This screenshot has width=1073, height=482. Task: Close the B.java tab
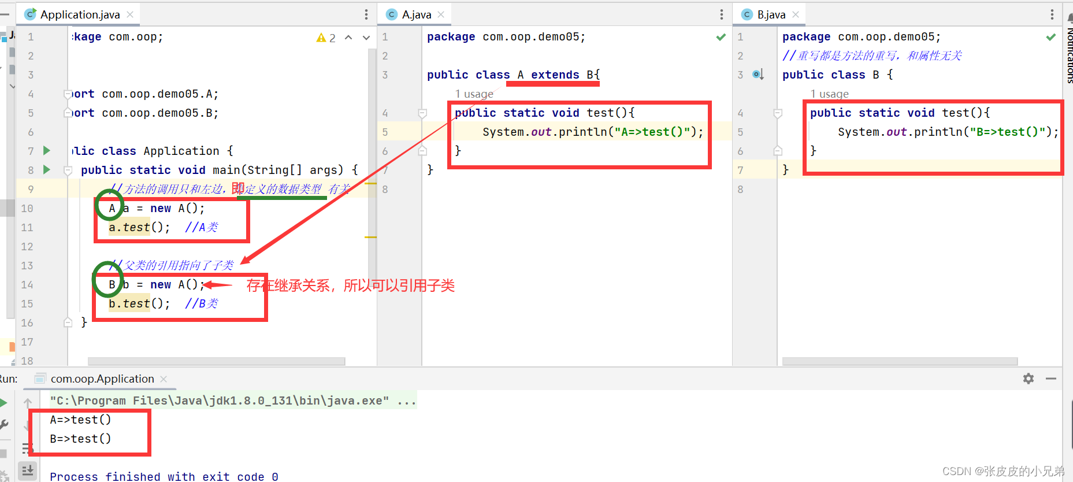[x=796, y=14]
